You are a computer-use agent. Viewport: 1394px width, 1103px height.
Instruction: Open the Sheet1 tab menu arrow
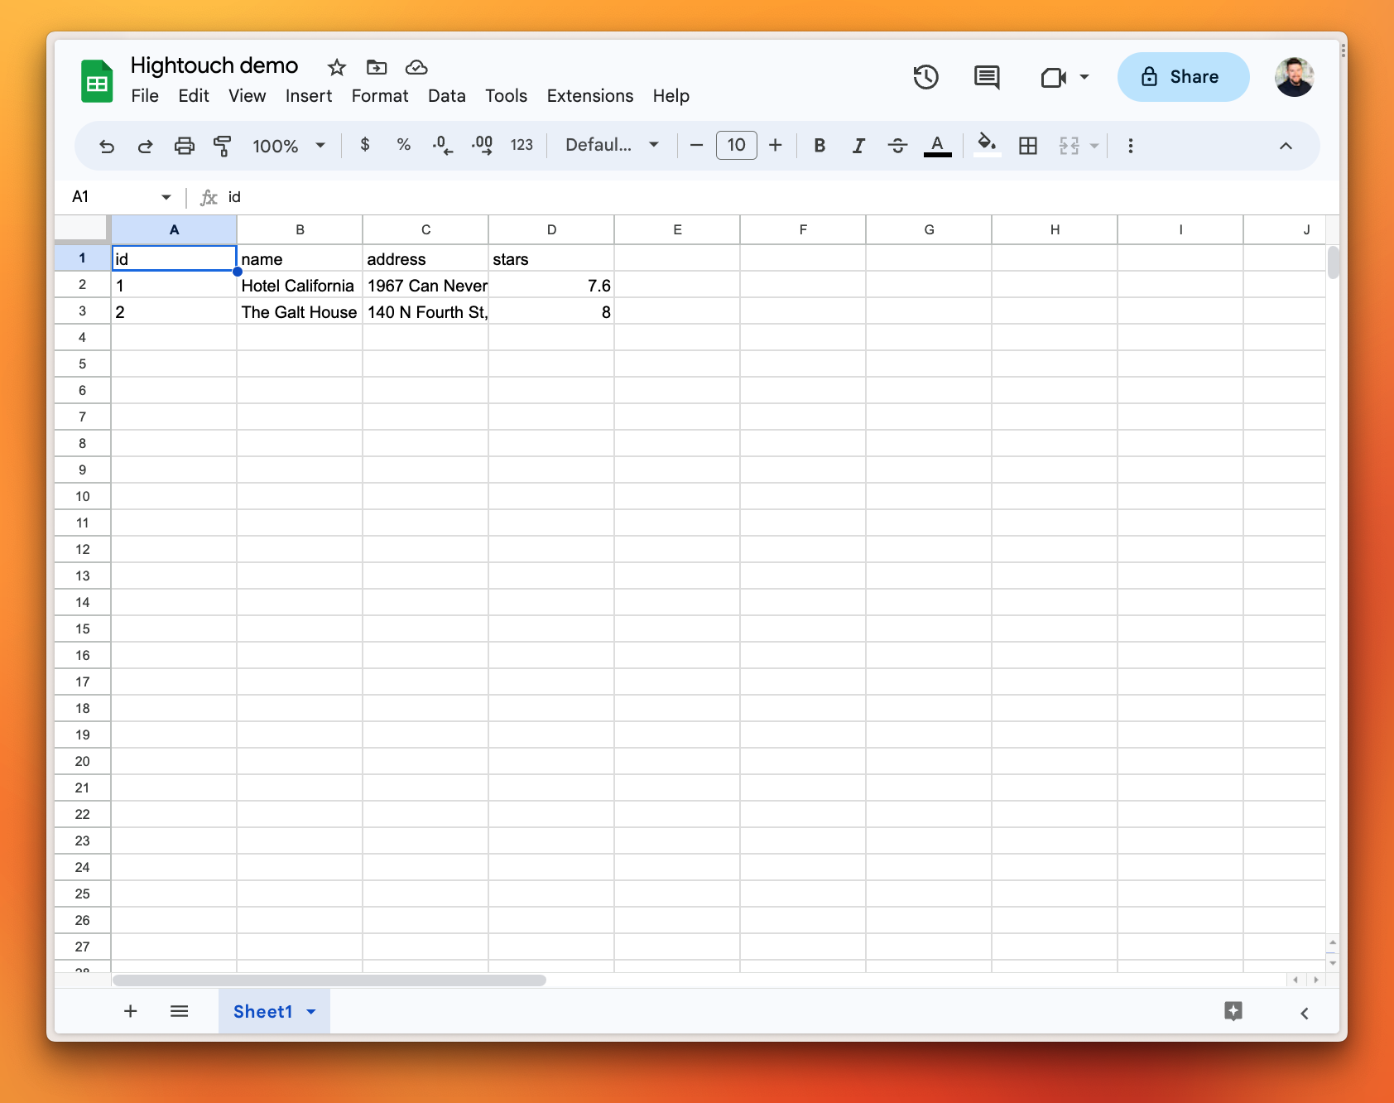(312, 1011)
